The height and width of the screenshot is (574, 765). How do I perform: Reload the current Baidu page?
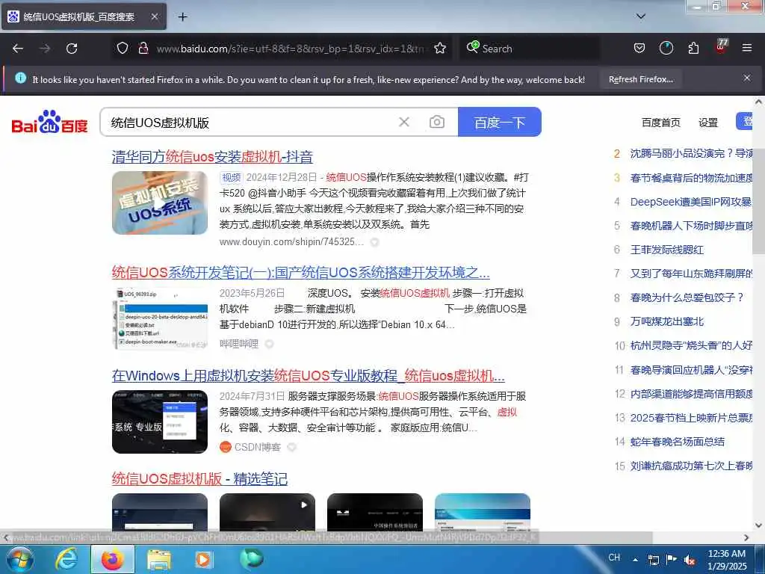tap(72, 49)
